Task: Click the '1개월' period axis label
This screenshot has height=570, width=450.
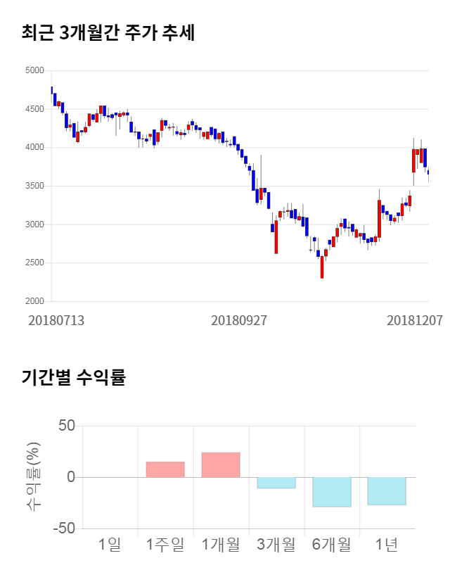Action: point(221,544)
